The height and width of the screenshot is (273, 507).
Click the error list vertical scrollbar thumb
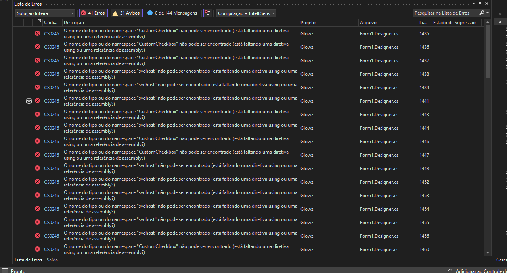488,52
